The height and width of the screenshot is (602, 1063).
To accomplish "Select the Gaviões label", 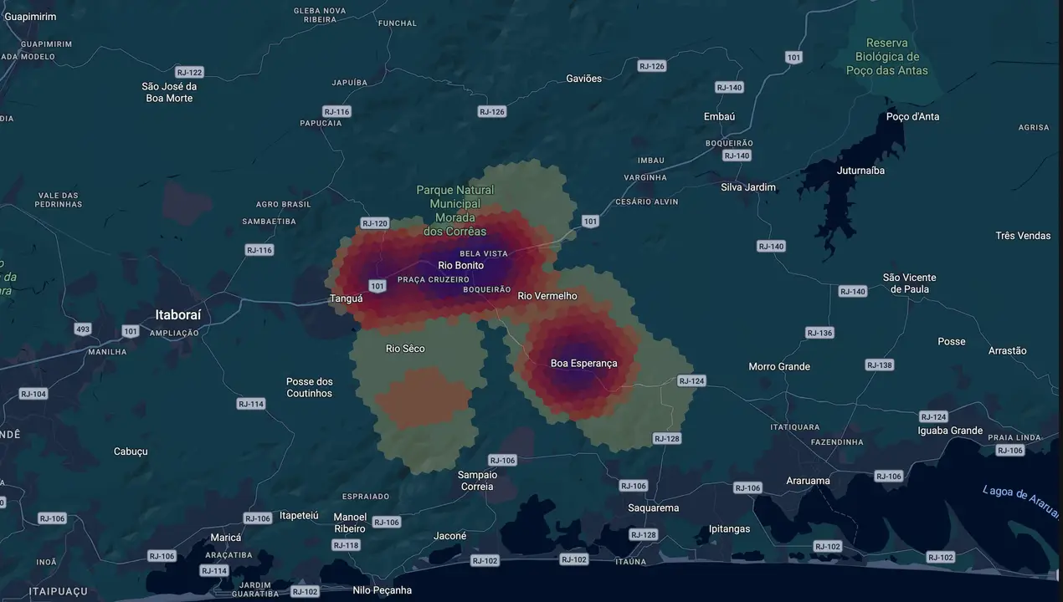I will click(x=584, y=79).
